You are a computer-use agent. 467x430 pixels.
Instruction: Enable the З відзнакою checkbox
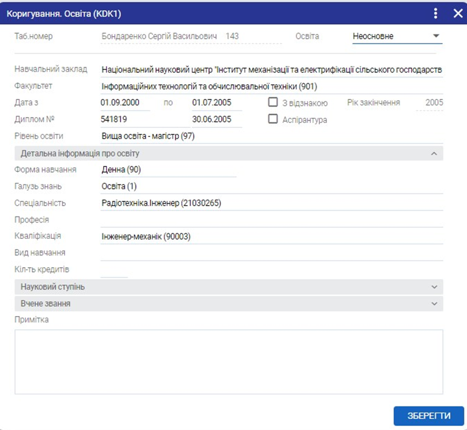[x=273, y=103]
